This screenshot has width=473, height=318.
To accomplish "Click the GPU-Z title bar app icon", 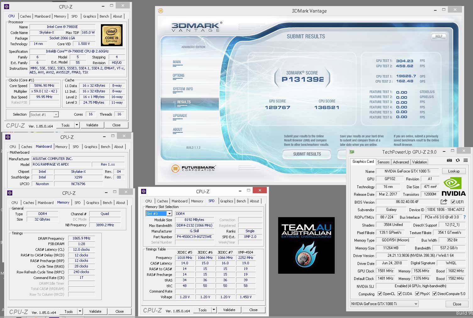I will [352, 152].
